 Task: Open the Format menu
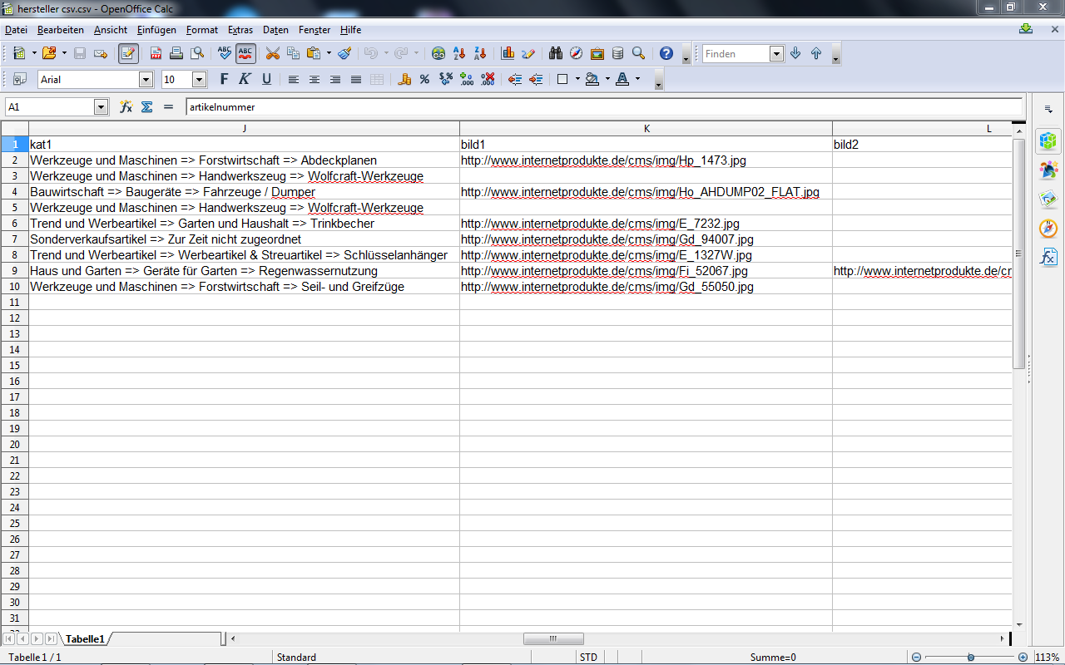(x=202, y=30)
